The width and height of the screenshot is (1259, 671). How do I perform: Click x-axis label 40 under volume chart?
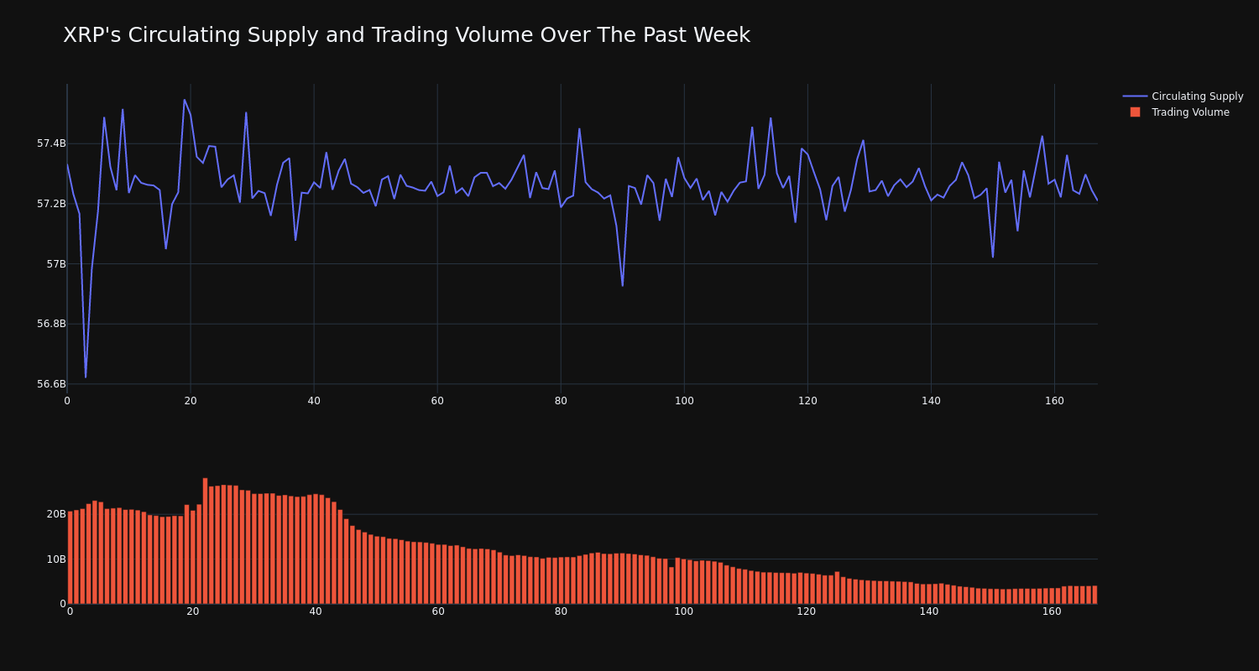coord(316,611)
